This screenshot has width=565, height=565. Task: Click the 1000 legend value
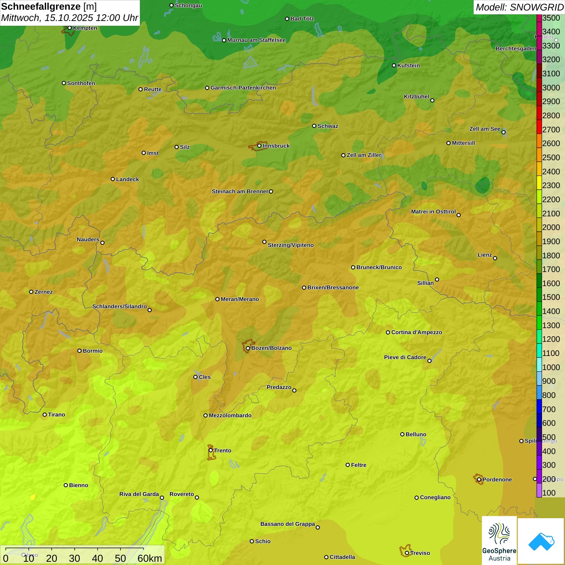pos(551,367)
